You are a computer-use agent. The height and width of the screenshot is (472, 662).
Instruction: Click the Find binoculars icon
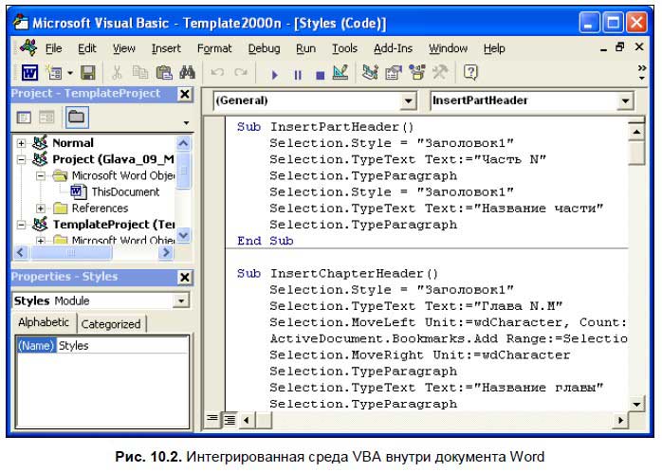187,73
